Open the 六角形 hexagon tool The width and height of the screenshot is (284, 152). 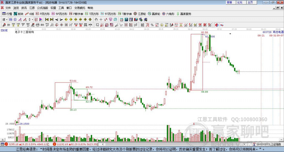click(x=168, y=14)
